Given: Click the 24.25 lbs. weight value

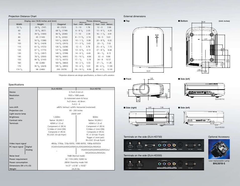Looking at the screenshot, I should (76, 169).
